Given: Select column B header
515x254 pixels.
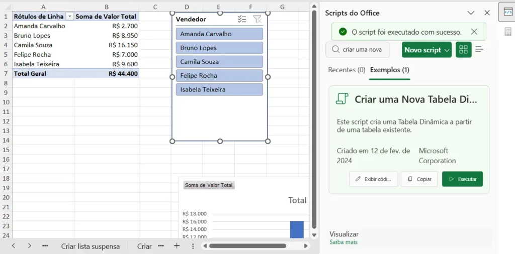Looking at the screenshot, I should pyautogui.click(x=107, y=7).
